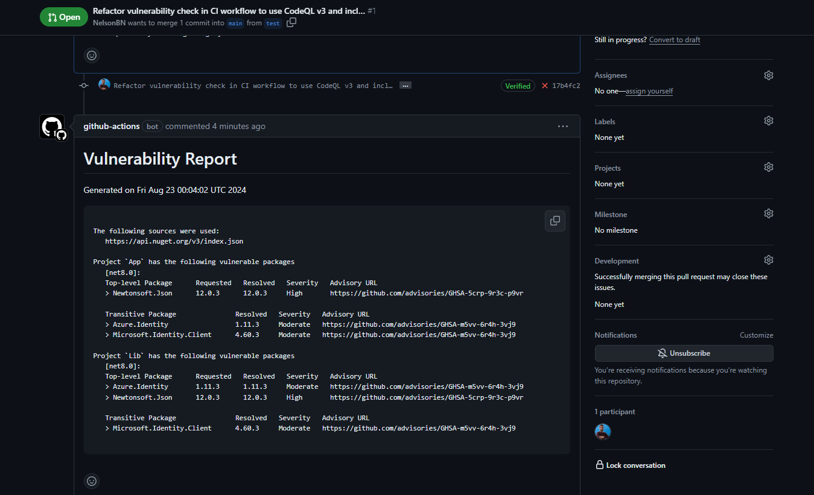Open NelsonBN user profile link
The image size is (814, 495).
[x=109, y=23]
